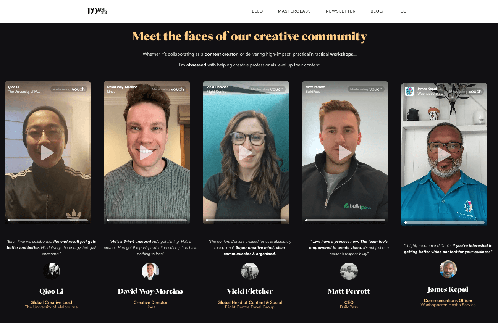Open Matt Perrott's round avatar photo
498x323 pixels.
349,271
